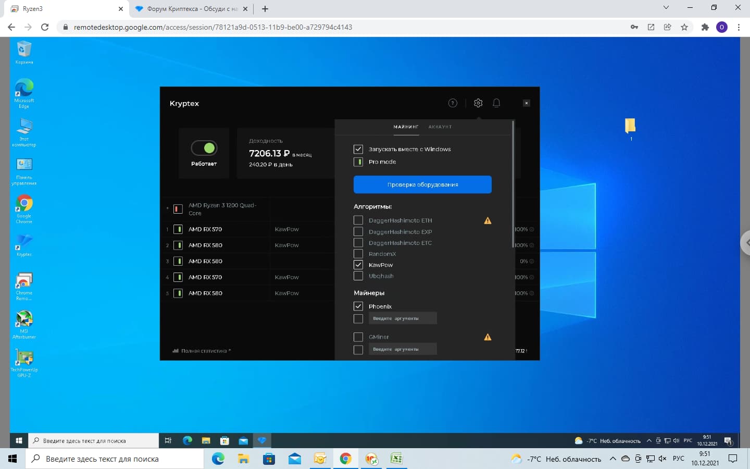The width and height of the screenshot is (750, 469).
Task: Open Excel from local Windows taskbar
Action: point(396,459)
